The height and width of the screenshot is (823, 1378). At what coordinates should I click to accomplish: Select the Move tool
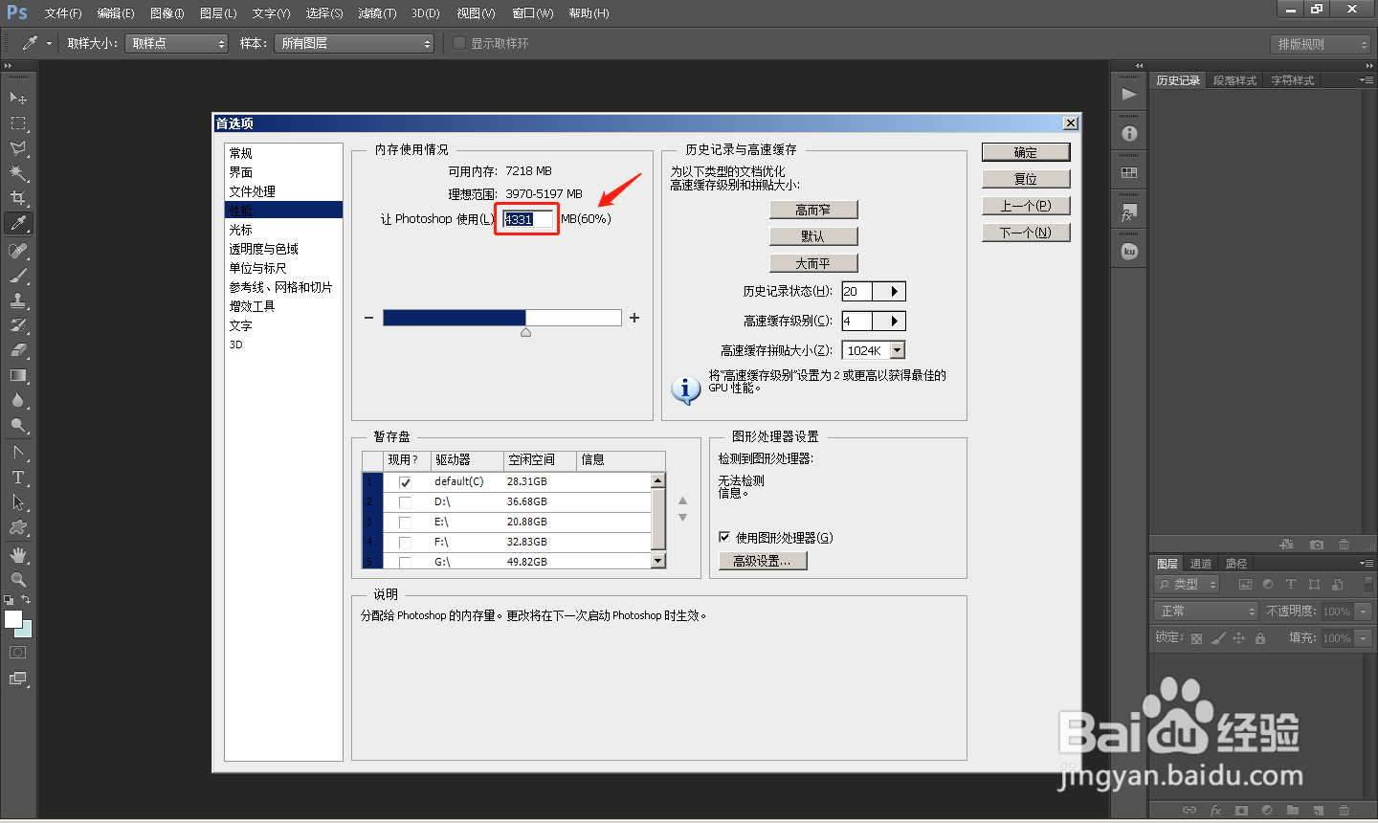click(18, 98)
